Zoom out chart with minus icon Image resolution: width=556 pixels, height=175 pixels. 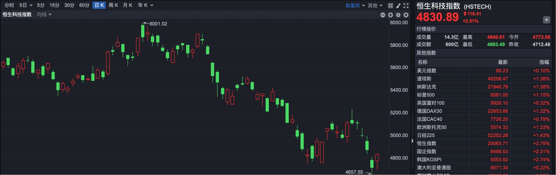point(383,15)
